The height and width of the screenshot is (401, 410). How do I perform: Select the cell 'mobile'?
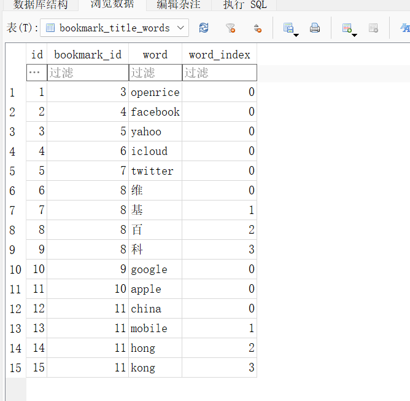(155, 328)
